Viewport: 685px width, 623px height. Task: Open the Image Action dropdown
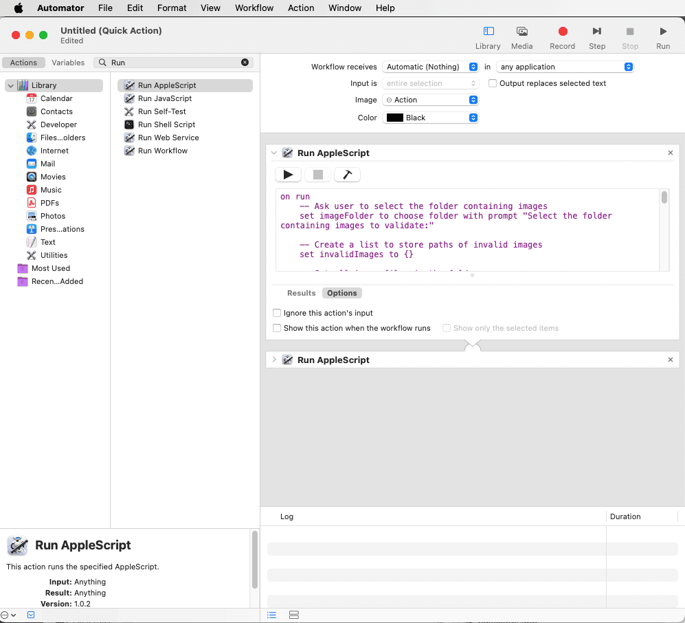click(430, 100)
